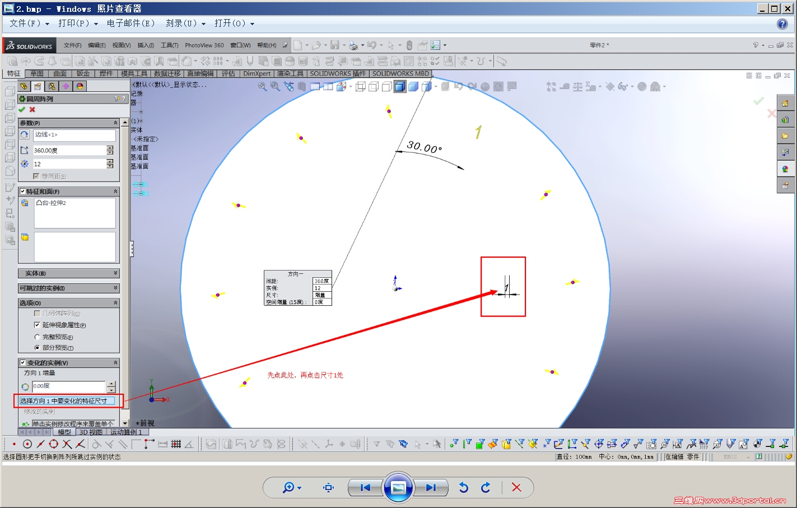The height and width of the screenshot is (508, 797).
Task: Delete the photo with red X
Action: coord(516,488)
